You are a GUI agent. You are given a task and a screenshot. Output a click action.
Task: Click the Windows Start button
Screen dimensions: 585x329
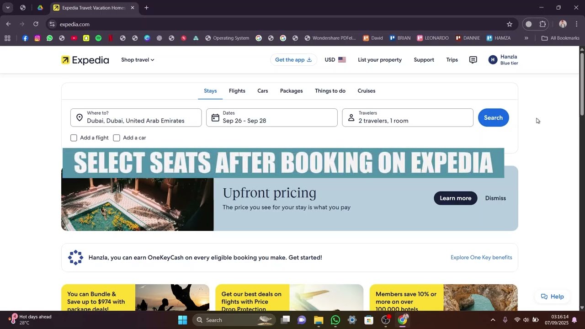[182, 320]
